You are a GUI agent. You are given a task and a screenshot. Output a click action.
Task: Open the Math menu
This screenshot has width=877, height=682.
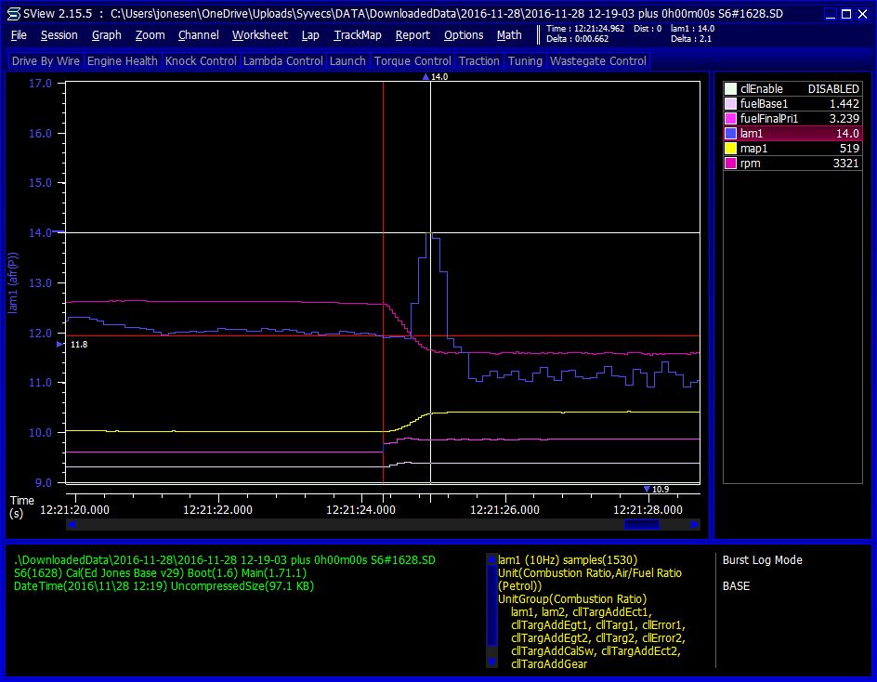pos(508,35)
